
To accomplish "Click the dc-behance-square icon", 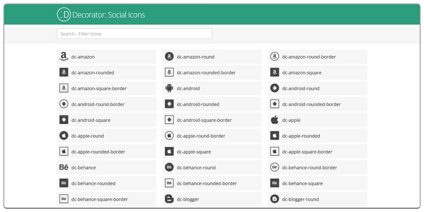I will click(274, 183).
